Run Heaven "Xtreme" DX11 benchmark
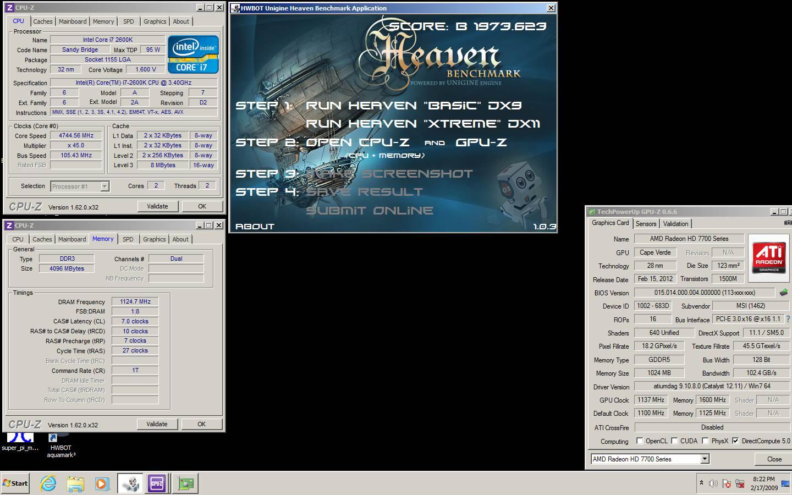792x495 pixels. 423,124
